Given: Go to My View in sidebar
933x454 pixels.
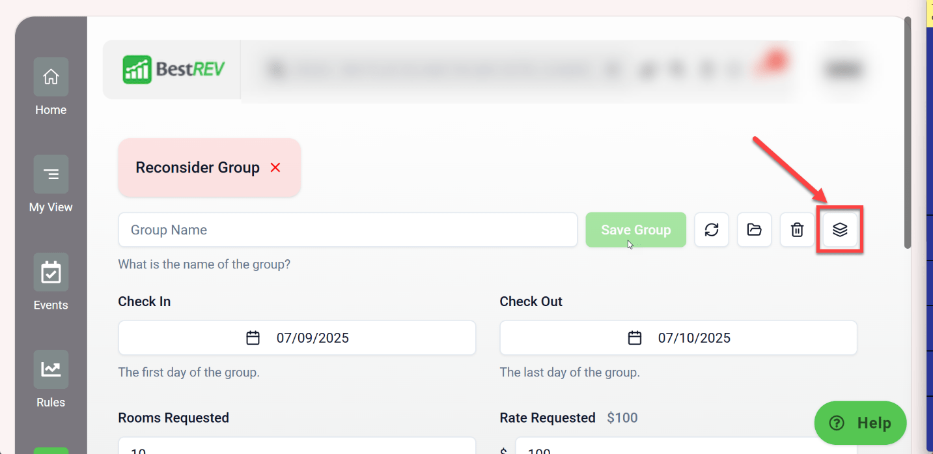Looking at the screenshot, I should [x=51, y=174].
